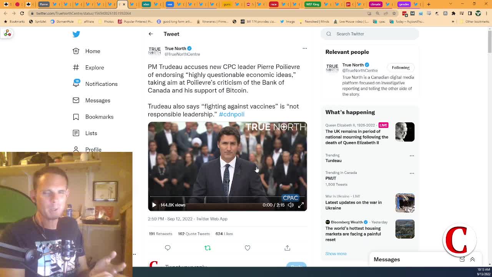492x277 pixels.
Task: Bookmark this page with star icon
Action: tap(394, 13)
